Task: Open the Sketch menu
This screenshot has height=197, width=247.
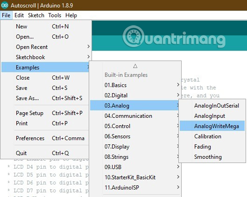Action: (x=36, y=15)
